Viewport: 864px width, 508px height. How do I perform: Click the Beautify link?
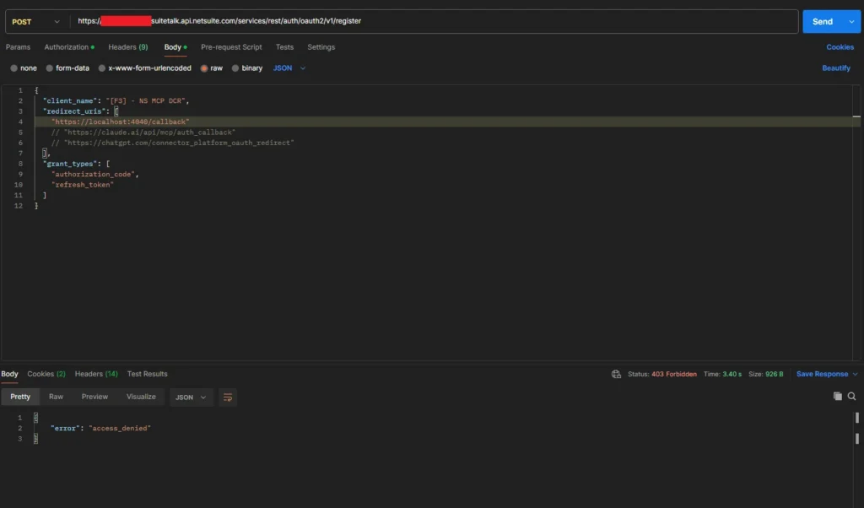tap(836, 68)
